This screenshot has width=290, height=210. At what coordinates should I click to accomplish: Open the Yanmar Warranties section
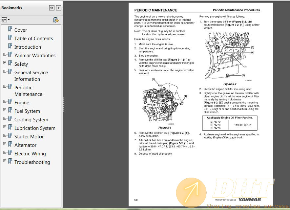tap(35, 56)
